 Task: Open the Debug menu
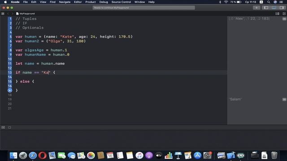[x=104, y=2]
